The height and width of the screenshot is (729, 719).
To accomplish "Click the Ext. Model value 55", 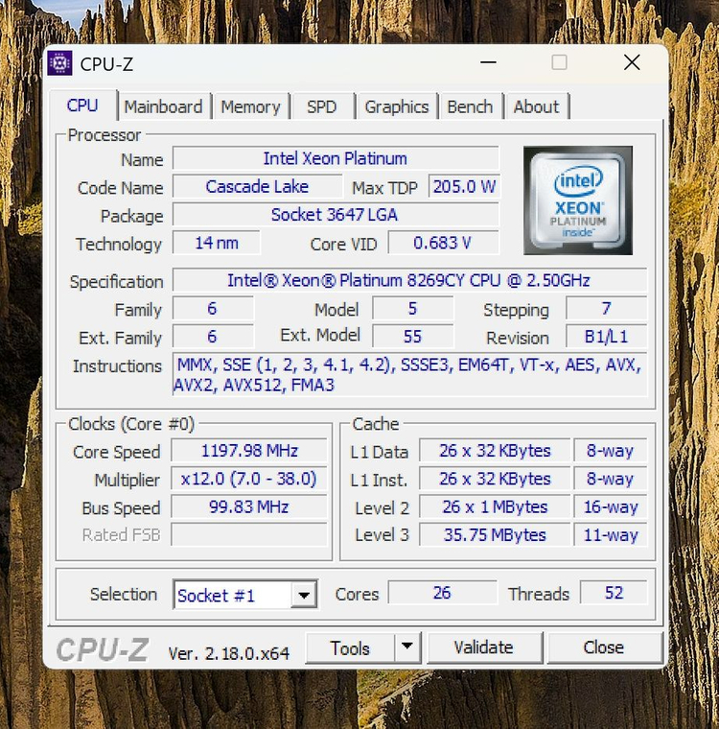I will [413, 337].
